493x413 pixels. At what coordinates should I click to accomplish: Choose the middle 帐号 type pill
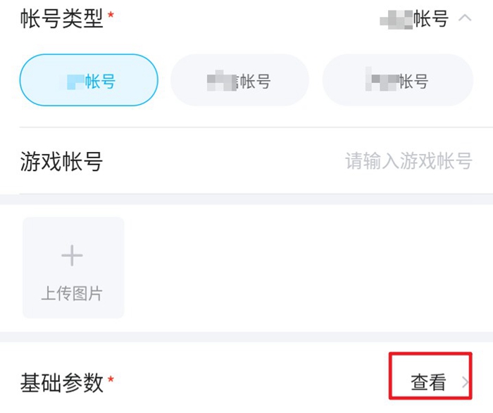pos(239,81)
